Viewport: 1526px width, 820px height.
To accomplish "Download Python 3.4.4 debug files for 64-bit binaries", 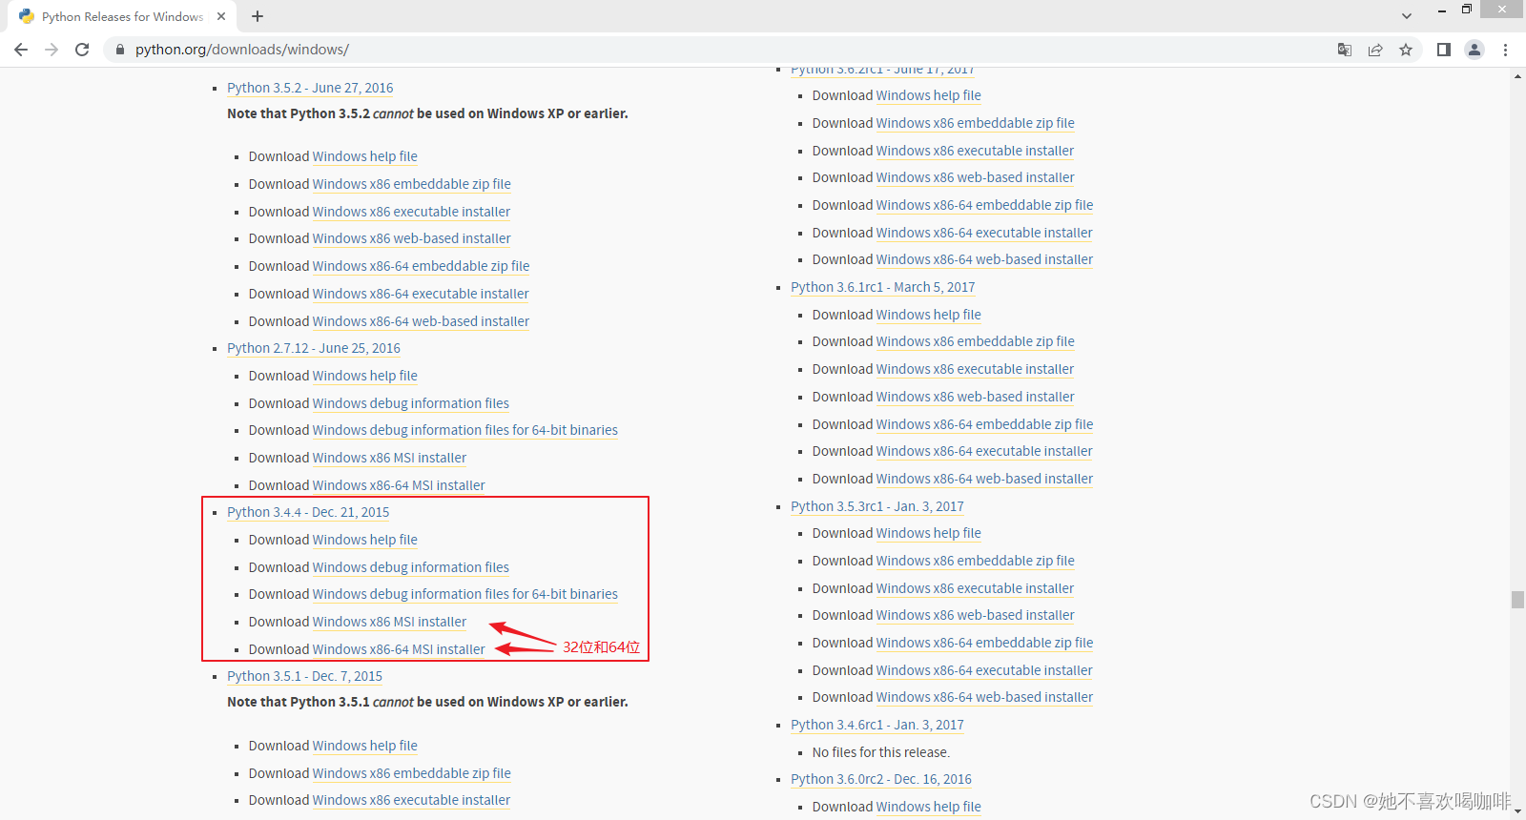I will [465, 594].
